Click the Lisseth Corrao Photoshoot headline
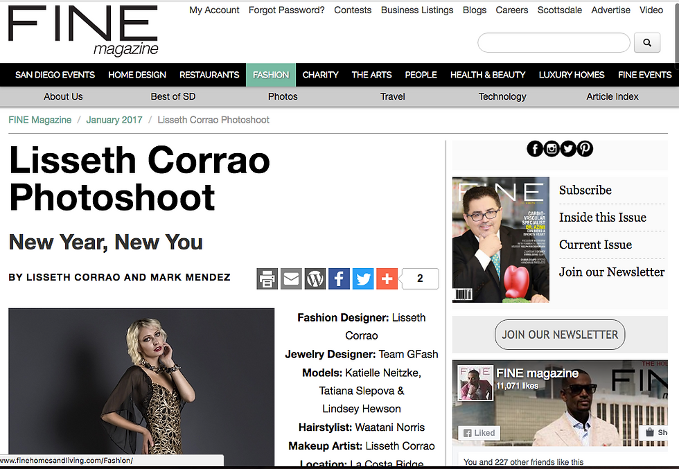Viewport: 679px width, 469px height. click(139, 179)
